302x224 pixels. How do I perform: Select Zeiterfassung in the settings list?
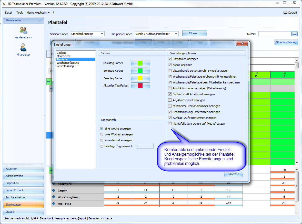65,66
